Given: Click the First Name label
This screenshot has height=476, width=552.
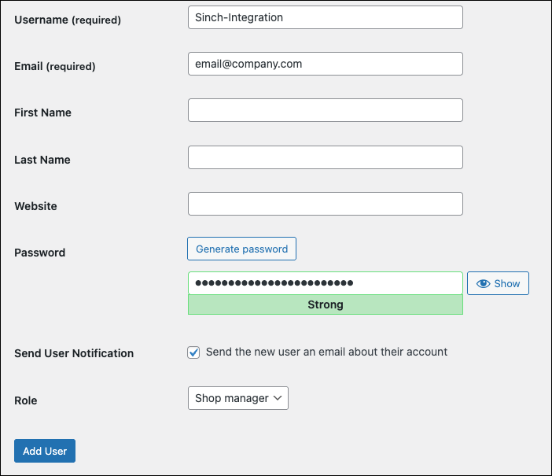Looking at the screenshot, I should [x=43, y=113].
